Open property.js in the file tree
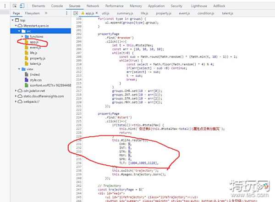 (38, 58)
